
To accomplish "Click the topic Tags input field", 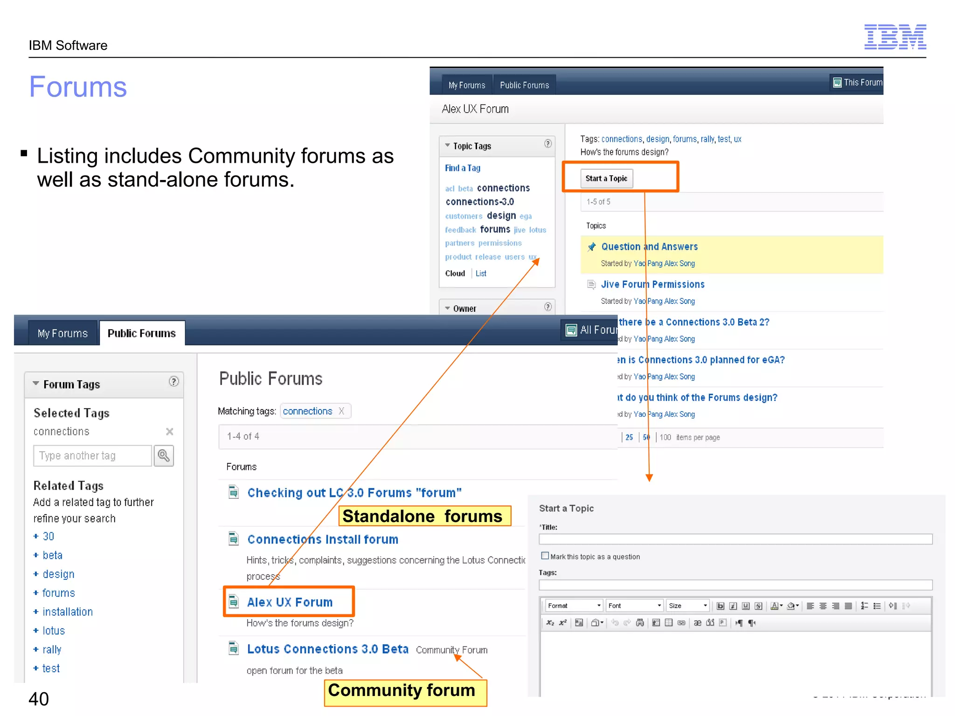I will [x=735, y=585].
